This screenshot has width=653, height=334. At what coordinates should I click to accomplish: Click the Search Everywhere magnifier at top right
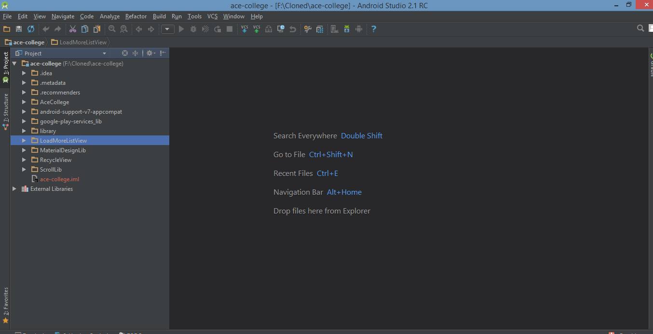click(x=640, y=28)
